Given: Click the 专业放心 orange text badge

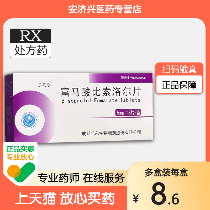Looking at the screenshot, I should (20, 157).
